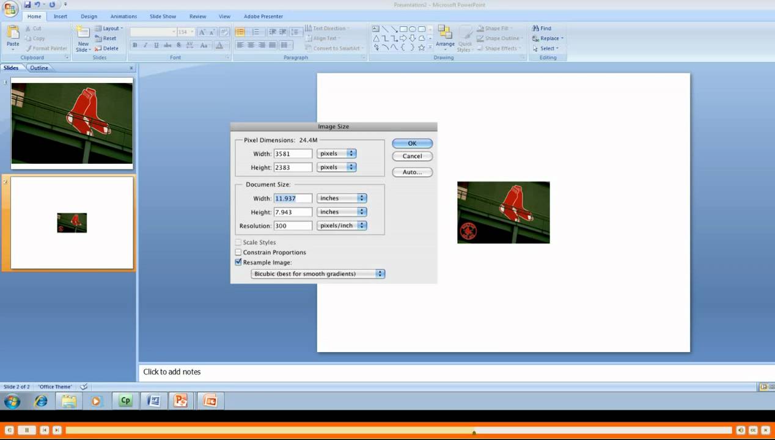Select the 5-point Star shape
775x440 pixels.
pyautogui.click(x=422, y=48)
